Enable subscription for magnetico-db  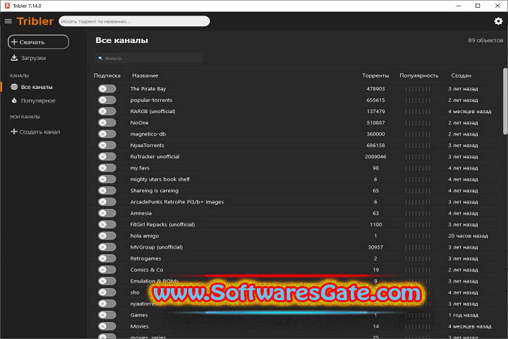(x=107, y=134)
